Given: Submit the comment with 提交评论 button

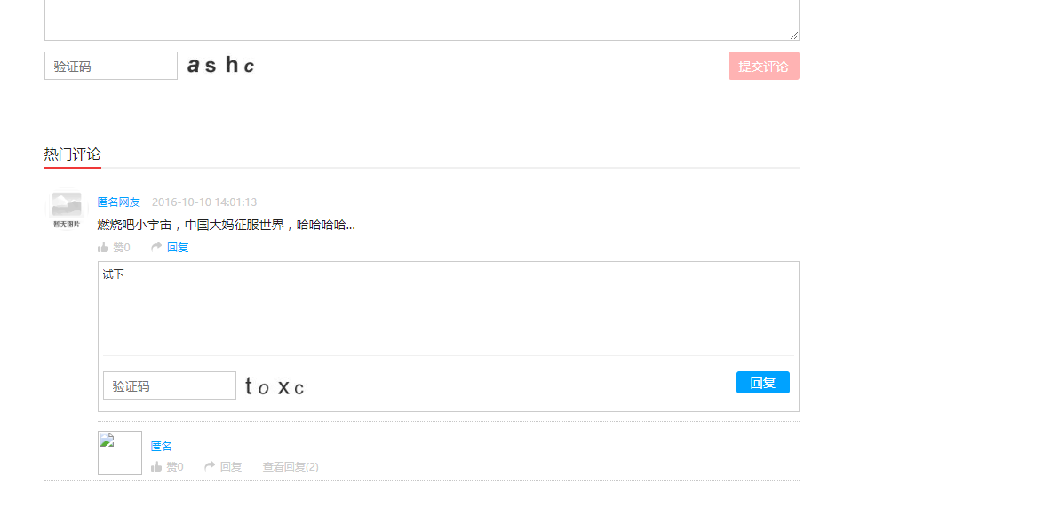Looking at the screenshot, I should coord(764,66).
